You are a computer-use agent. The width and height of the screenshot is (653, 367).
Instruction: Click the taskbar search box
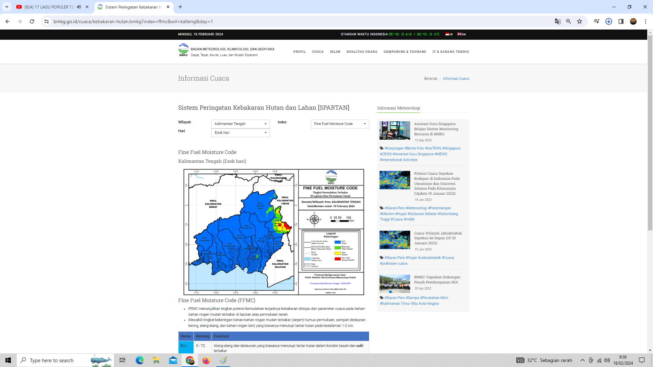click(65, 360)
